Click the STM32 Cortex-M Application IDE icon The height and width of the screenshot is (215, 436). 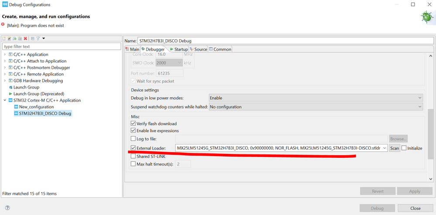point(10,100)
